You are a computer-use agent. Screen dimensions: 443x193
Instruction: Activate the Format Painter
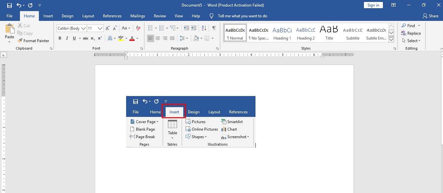tap(33, 41)
